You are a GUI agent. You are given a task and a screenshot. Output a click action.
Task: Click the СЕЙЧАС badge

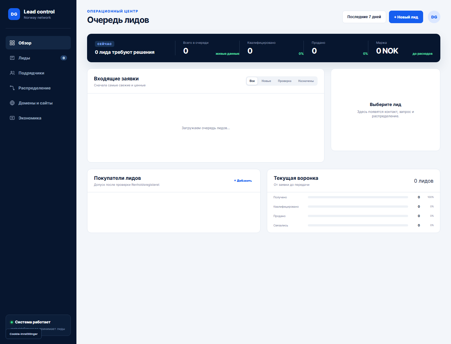click(105, 44)
